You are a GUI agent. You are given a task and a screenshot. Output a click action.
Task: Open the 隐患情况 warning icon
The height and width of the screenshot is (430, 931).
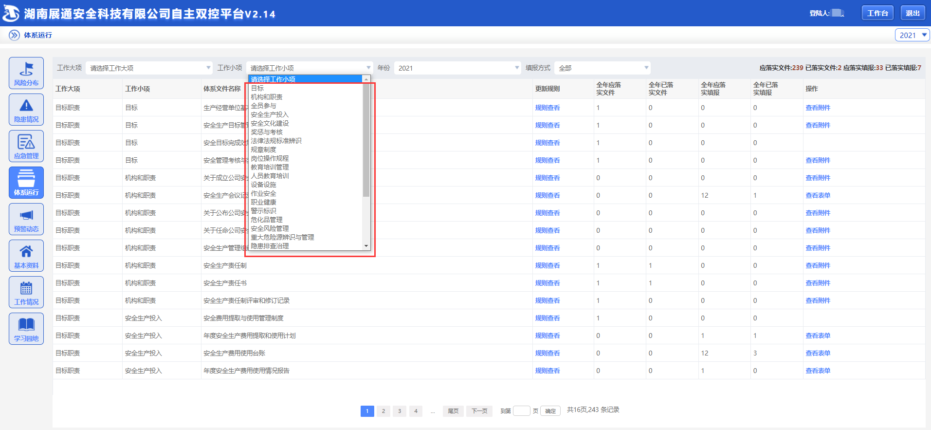(26, 110)
